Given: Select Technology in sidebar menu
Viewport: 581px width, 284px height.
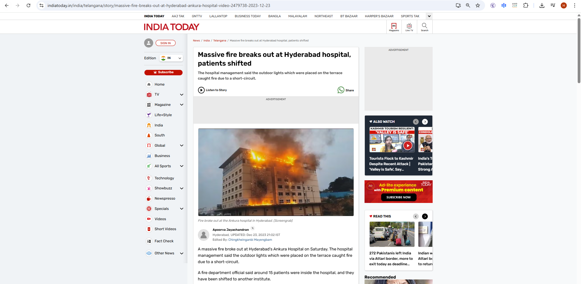Looking at the screenshot, I should coord(164,178).
